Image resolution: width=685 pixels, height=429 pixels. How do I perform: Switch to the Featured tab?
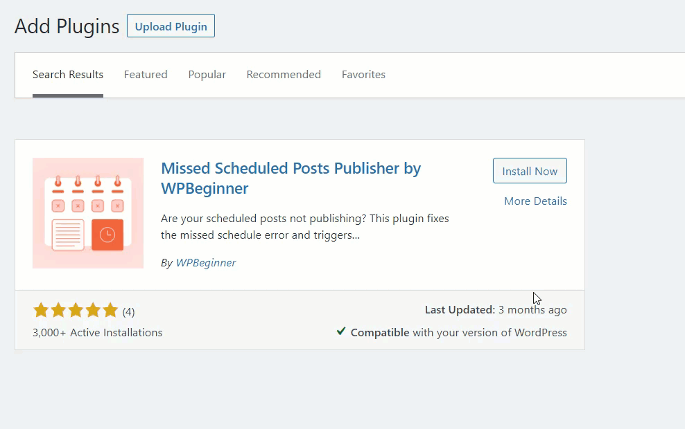146,75
